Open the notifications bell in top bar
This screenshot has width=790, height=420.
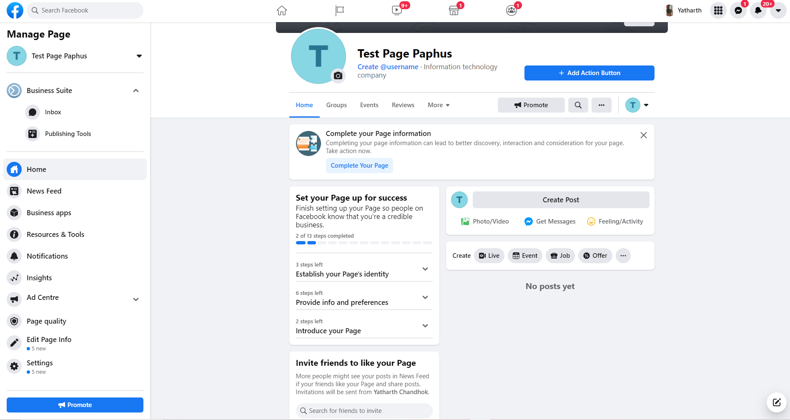758,10
